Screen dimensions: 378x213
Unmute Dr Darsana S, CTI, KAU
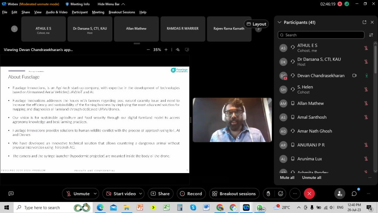pos(366,62)
